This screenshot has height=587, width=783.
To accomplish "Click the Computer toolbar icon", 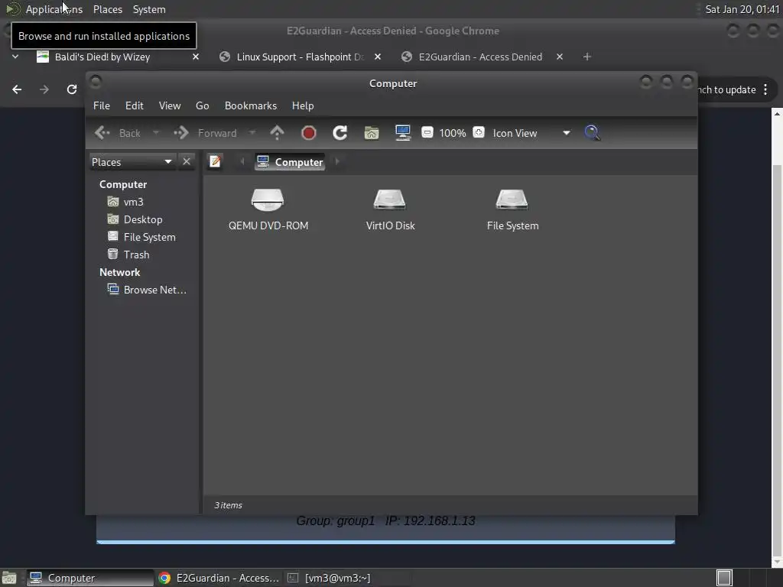I will tap(402, 133).
